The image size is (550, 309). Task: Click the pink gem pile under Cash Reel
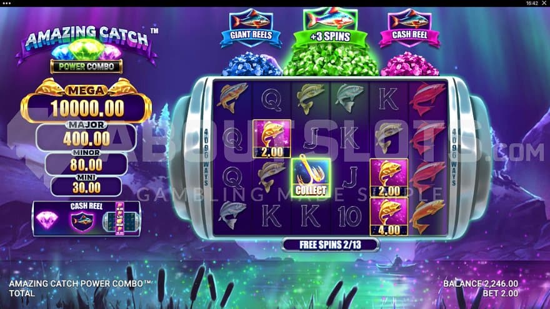pyautogui.click(x=410, y=64)
